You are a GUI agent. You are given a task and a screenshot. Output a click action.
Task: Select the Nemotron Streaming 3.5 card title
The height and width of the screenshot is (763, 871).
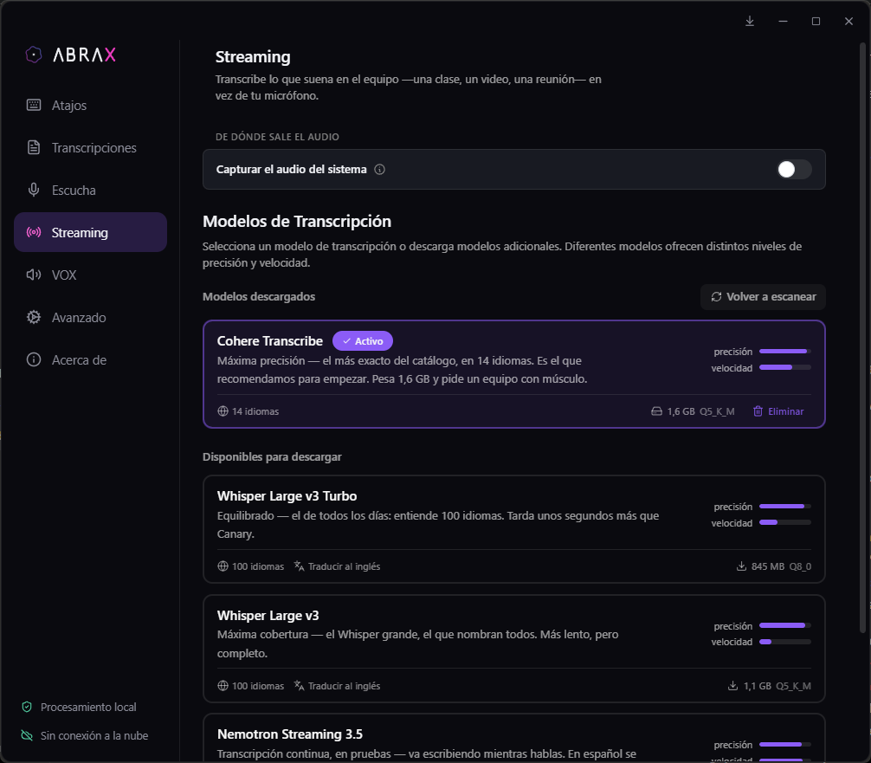click(289, 734)
